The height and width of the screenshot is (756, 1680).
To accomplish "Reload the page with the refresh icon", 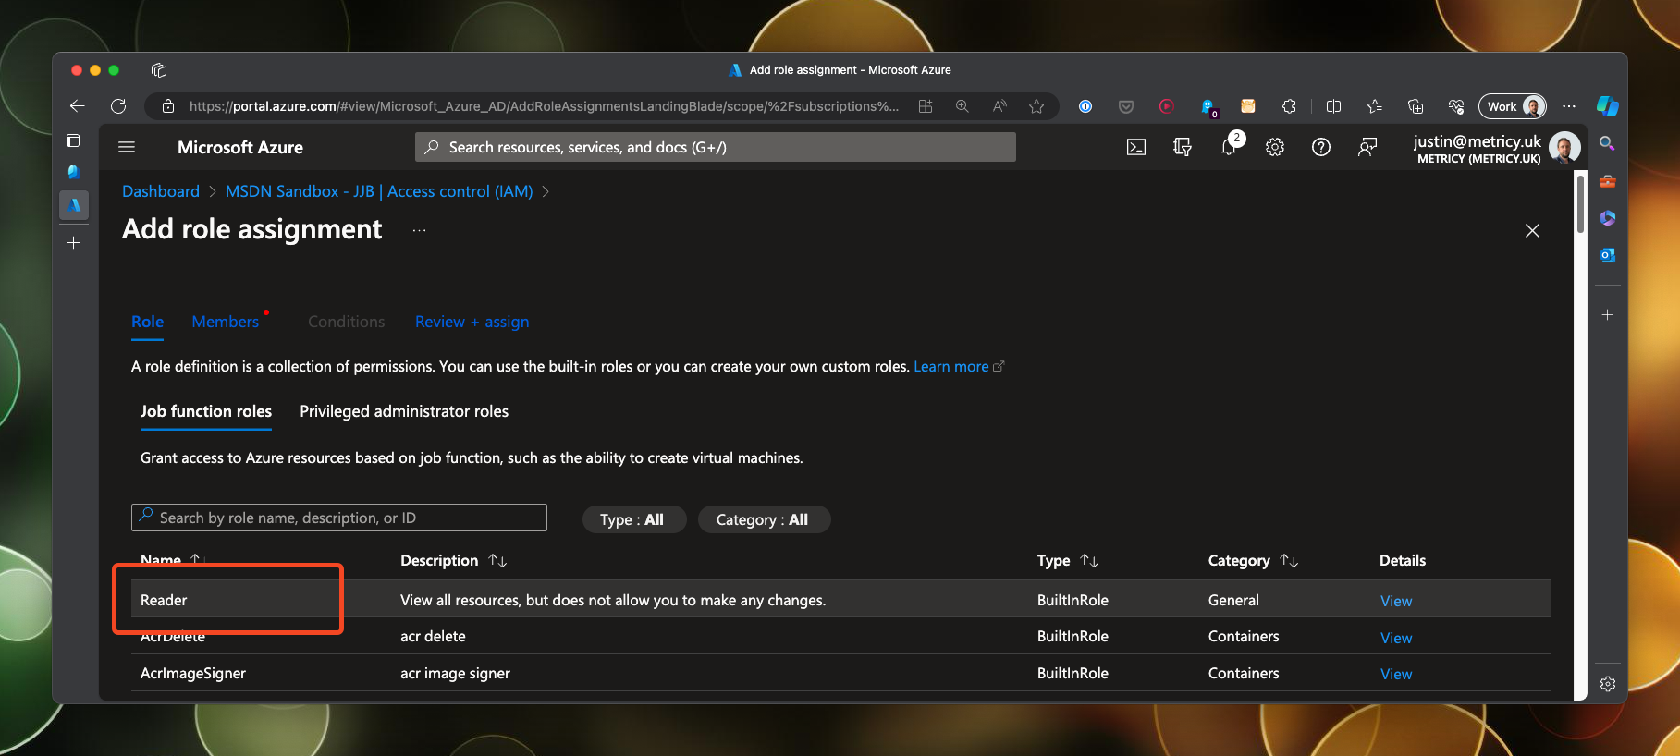I will click(118, 106).
